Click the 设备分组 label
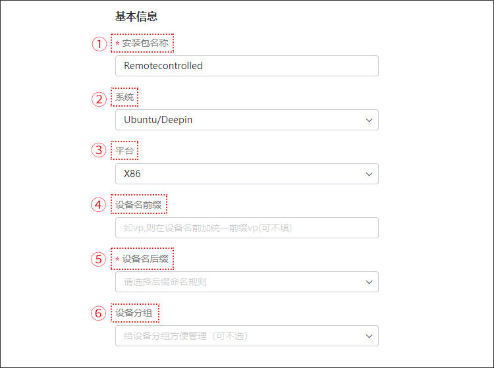 pos(134,313)
